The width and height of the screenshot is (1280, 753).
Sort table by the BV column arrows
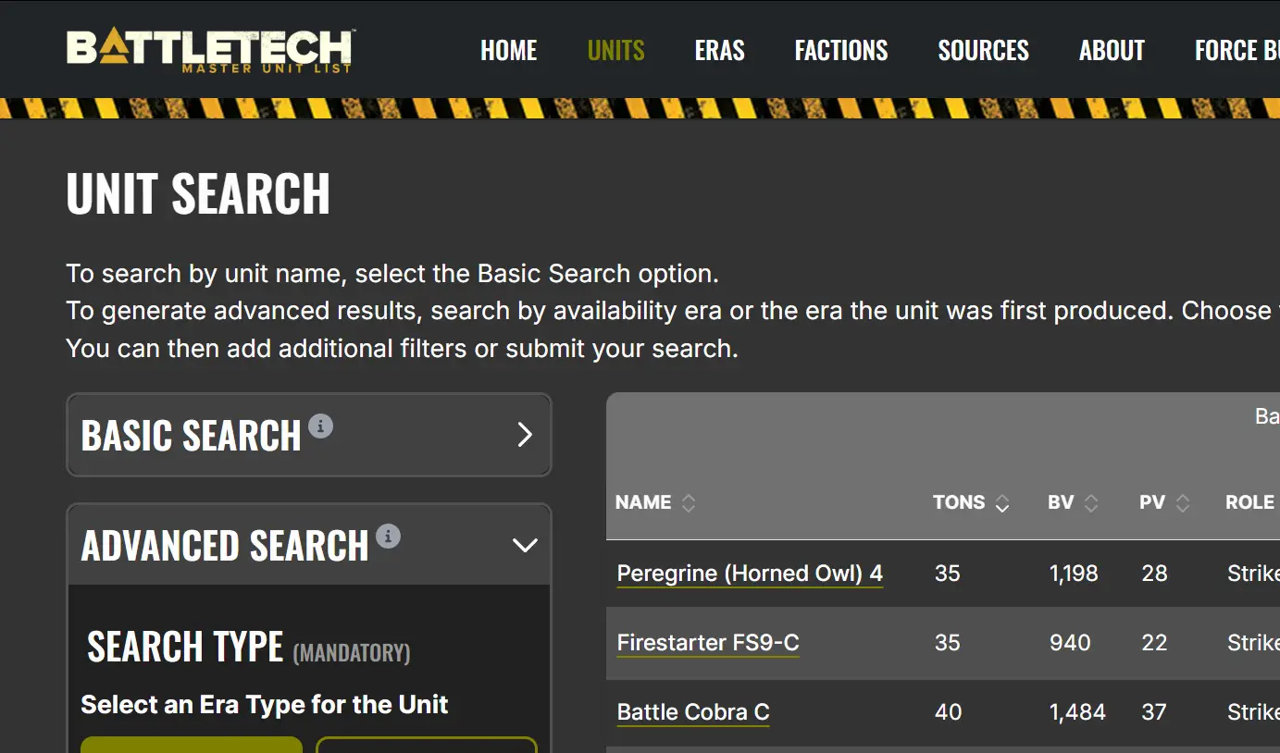(1091, 502)
